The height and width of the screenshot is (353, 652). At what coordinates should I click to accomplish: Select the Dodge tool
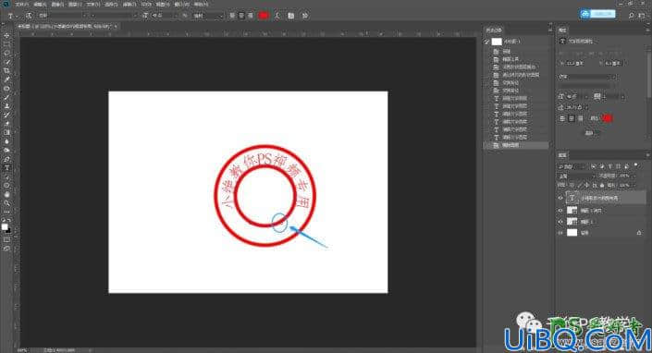tap(6, 150)
